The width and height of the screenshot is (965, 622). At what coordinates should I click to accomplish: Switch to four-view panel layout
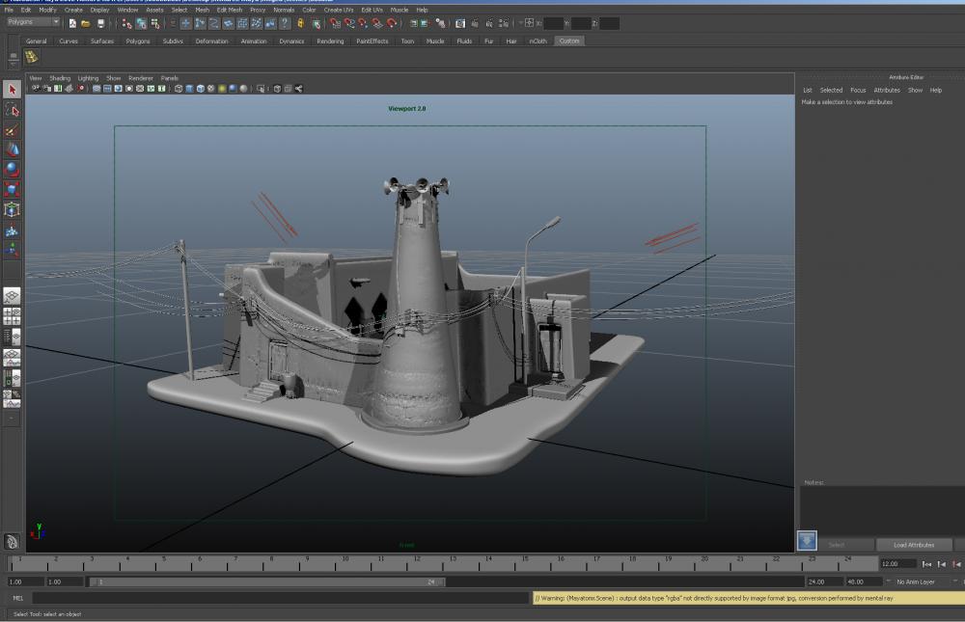coord(12,315)
